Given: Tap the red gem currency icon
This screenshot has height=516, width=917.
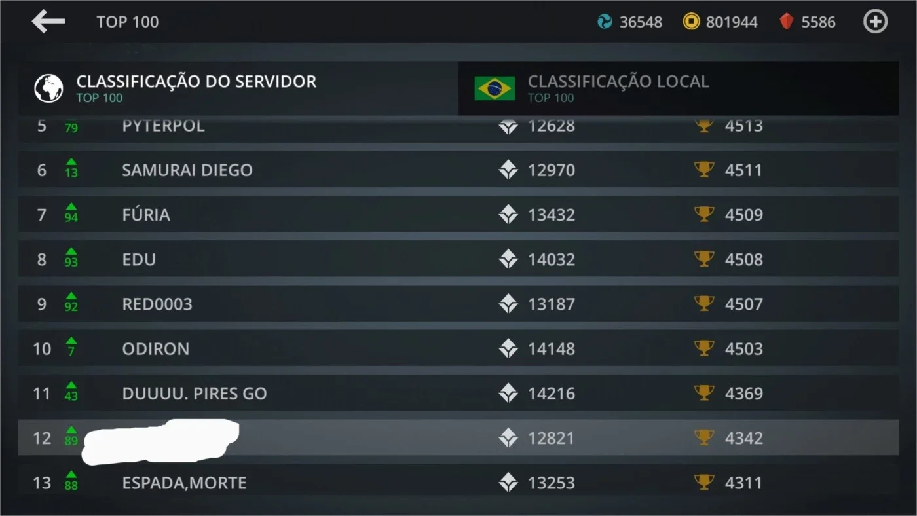Looking at the screenshot, I should click(x=787, y=22).
